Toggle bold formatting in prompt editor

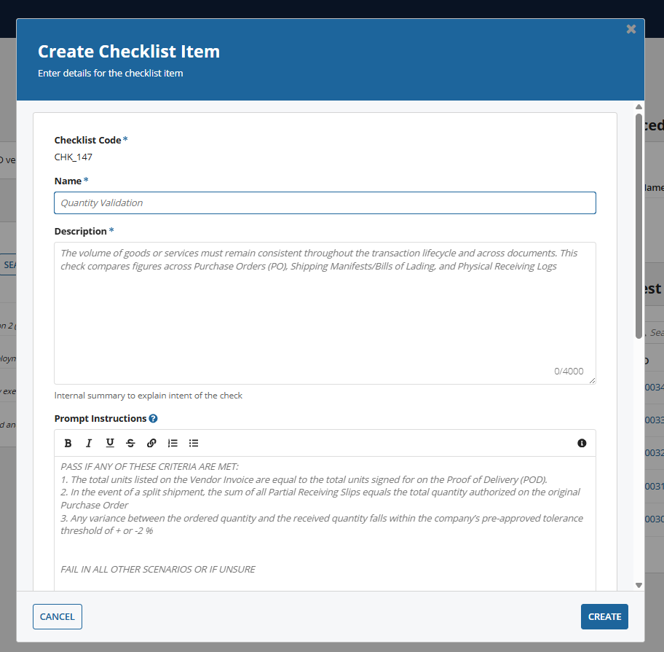point(68,443)
